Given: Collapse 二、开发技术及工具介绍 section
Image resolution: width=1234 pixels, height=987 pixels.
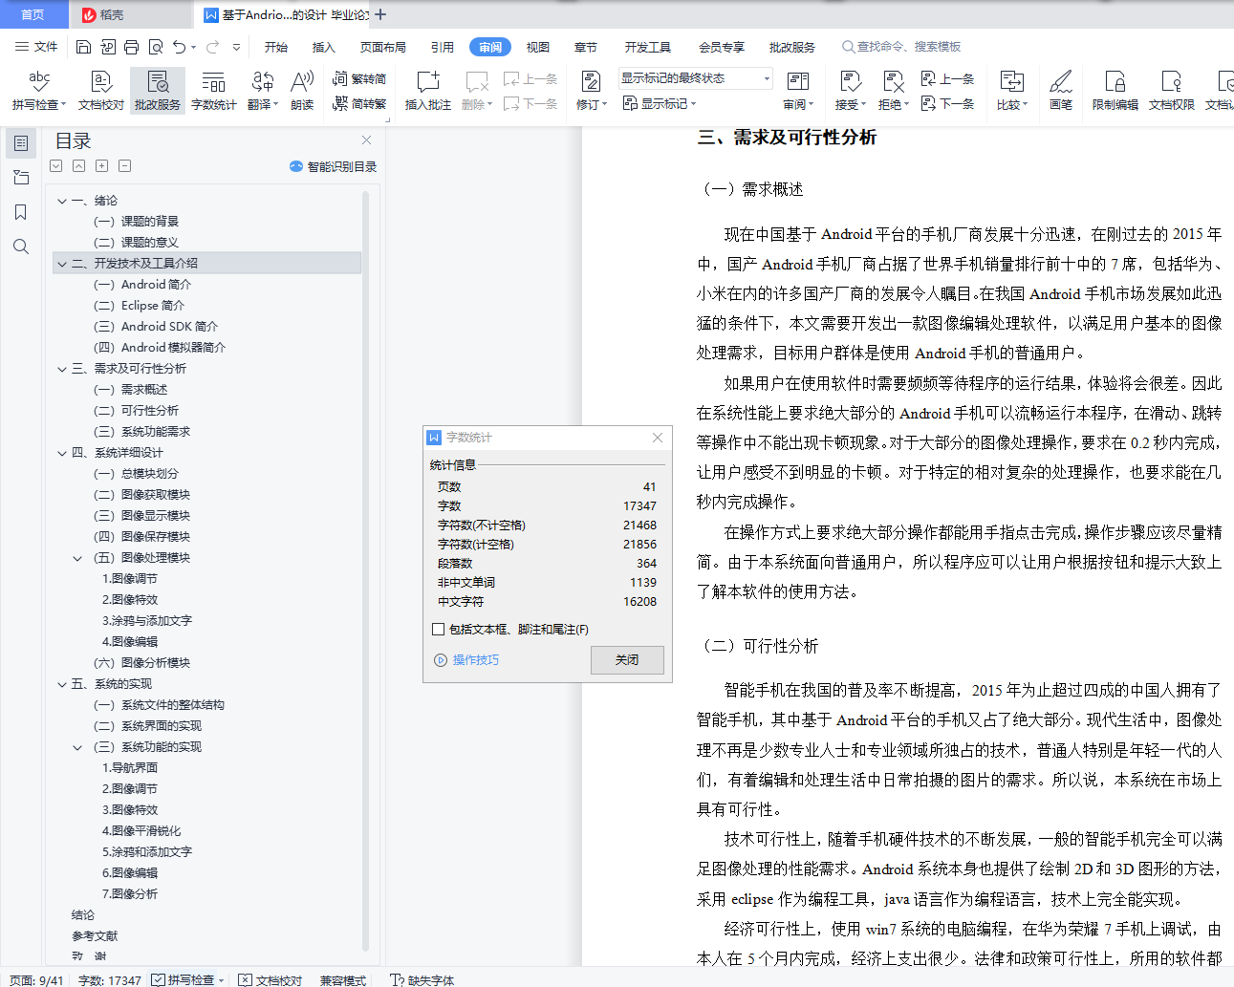Looking at the screenshot, I should tap(62, 264).
